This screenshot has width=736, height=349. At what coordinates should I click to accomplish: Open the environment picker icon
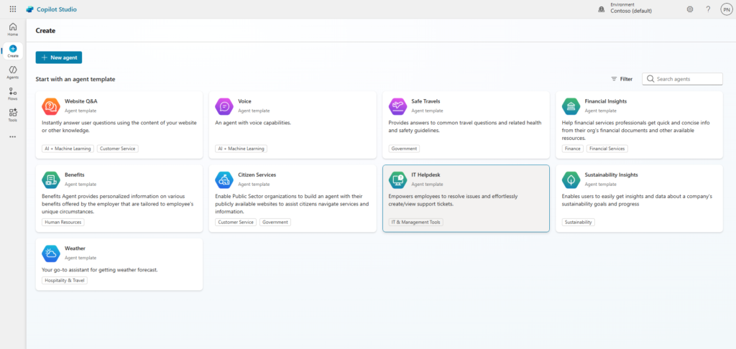tap(602, 9)
